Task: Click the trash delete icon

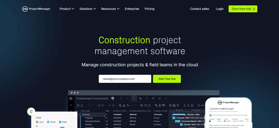Action: pos(120,105)
